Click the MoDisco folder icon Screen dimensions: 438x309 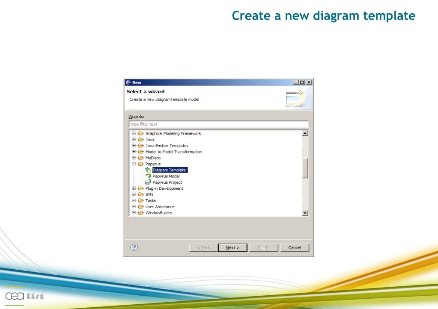click(x=141, y=158)
